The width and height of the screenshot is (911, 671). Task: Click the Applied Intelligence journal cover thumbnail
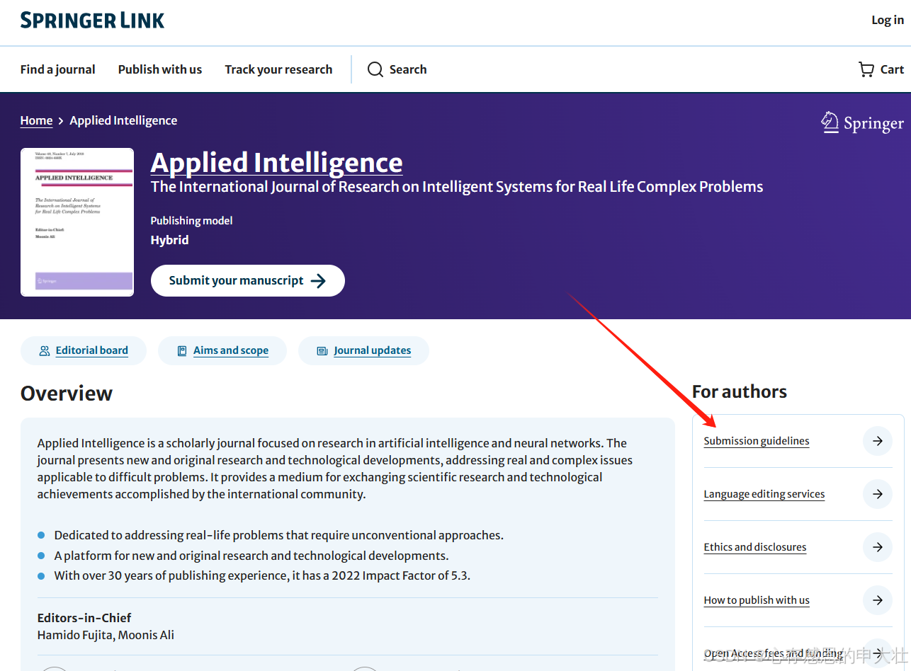click(x=77, y=222)
